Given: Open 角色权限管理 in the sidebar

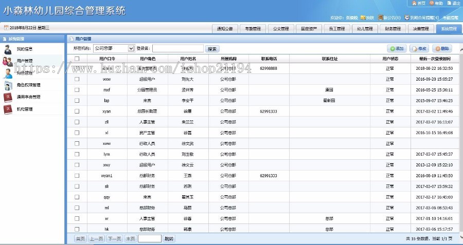Looking at the screenshot, I should tap(28, 85).
